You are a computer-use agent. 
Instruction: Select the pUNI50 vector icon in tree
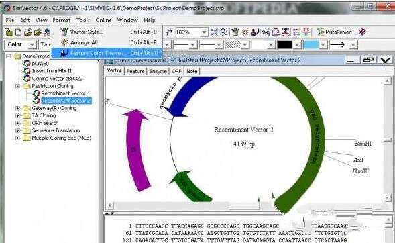pyautogui.click(x=27, y=64)
